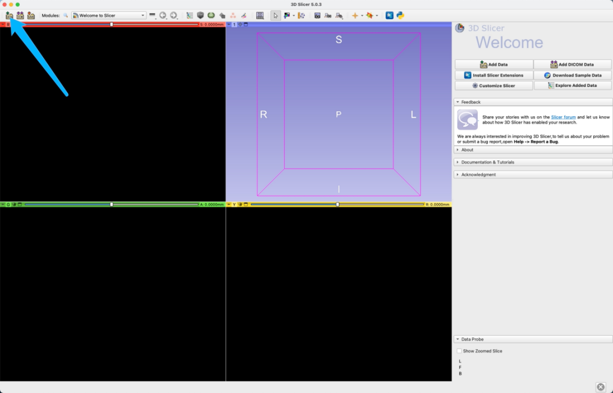This screenshot has height=393, width=613.
Task: Open the Volumes module cube icon
Action: [201, 16]
